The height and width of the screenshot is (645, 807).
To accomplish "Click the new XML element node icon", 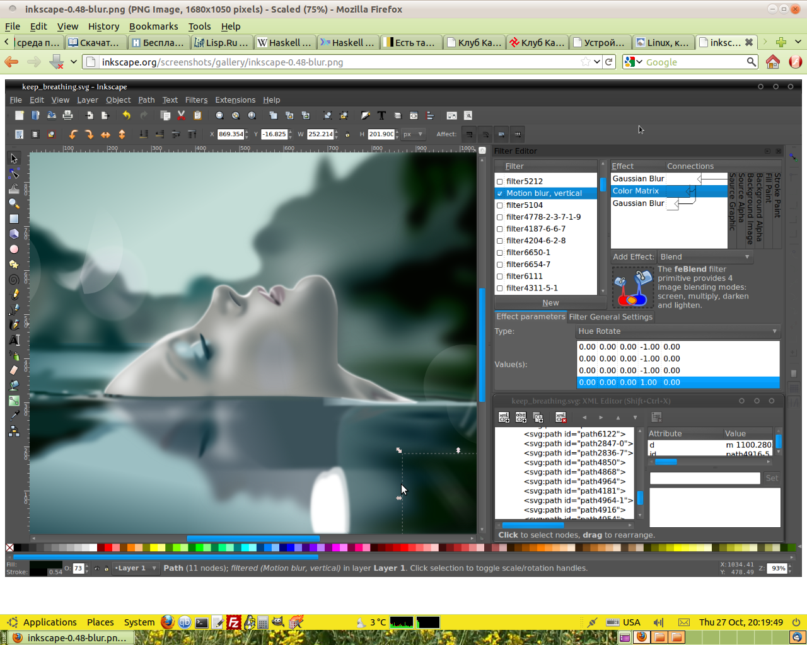I will tap(504, 417).
